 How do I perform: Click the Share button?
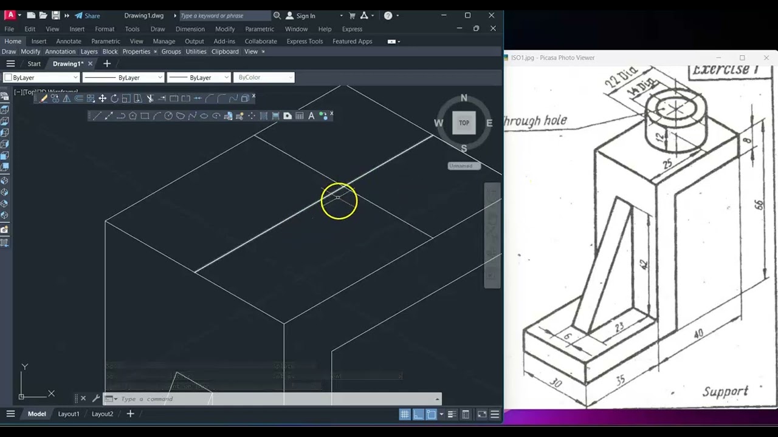[88, 16]
